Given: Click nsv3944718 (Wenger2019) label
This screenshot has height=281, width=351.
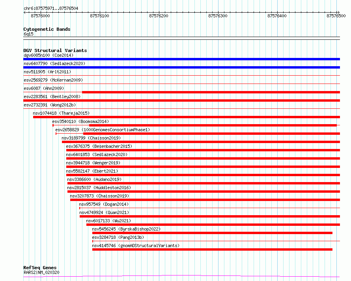Looking at the screenshot, I should (x=93, y=163).
